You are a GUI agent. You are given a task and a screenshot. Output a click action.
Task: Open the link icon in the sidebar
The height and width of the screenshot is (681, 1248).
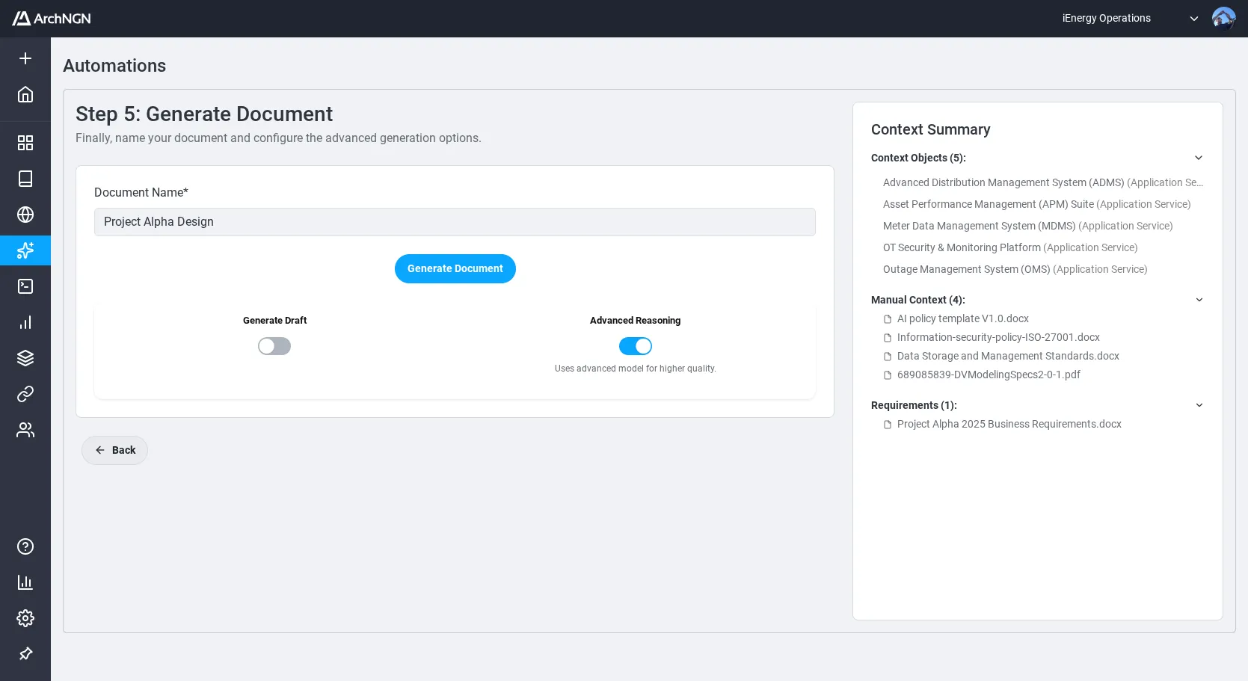click(25, 394)
